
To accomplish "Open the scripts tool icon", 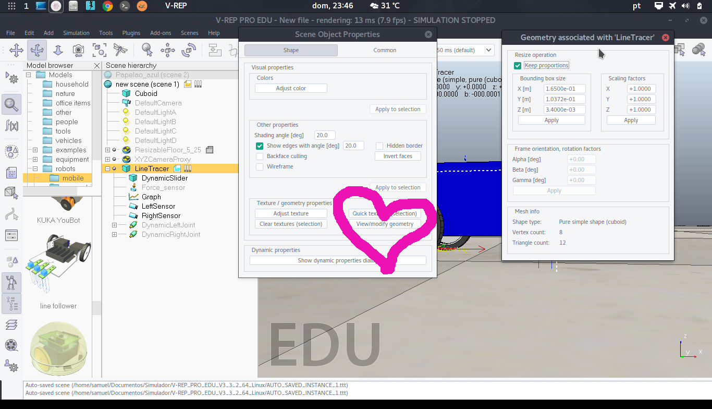I will (11, 173).
